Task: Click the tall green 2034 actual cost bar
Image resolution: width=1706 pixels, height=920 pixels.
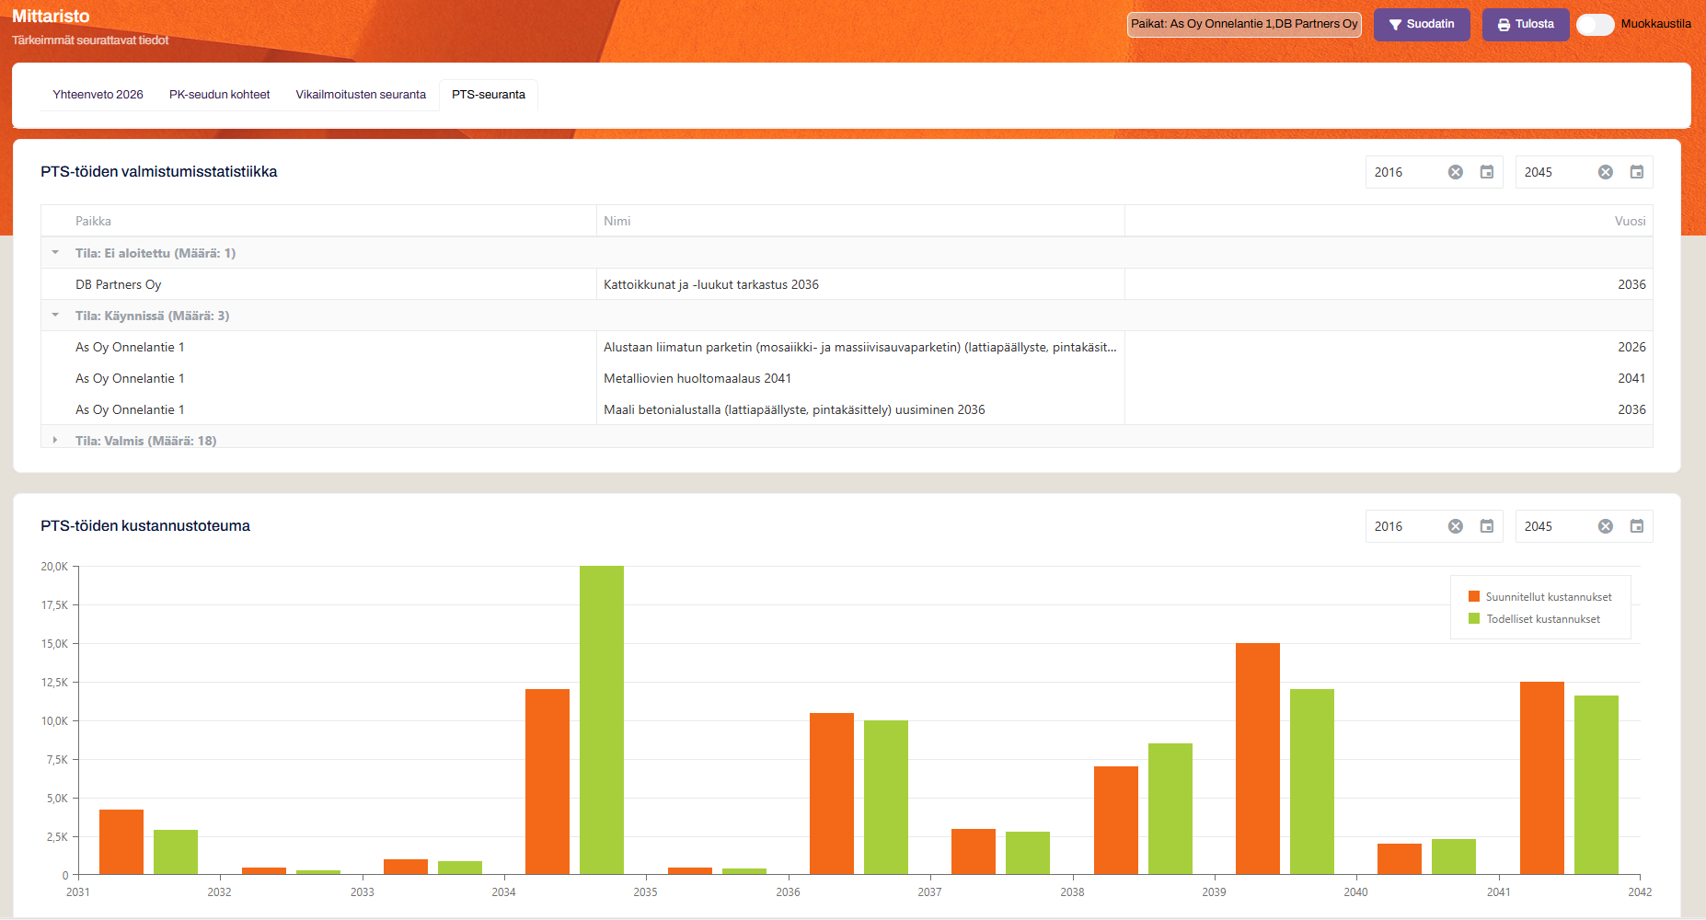Action: coord(601,719)
